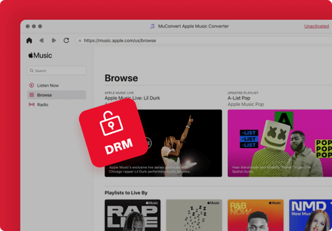
Task: Click the MuConvert Apple Music Converter title
Action: (193, 26)
